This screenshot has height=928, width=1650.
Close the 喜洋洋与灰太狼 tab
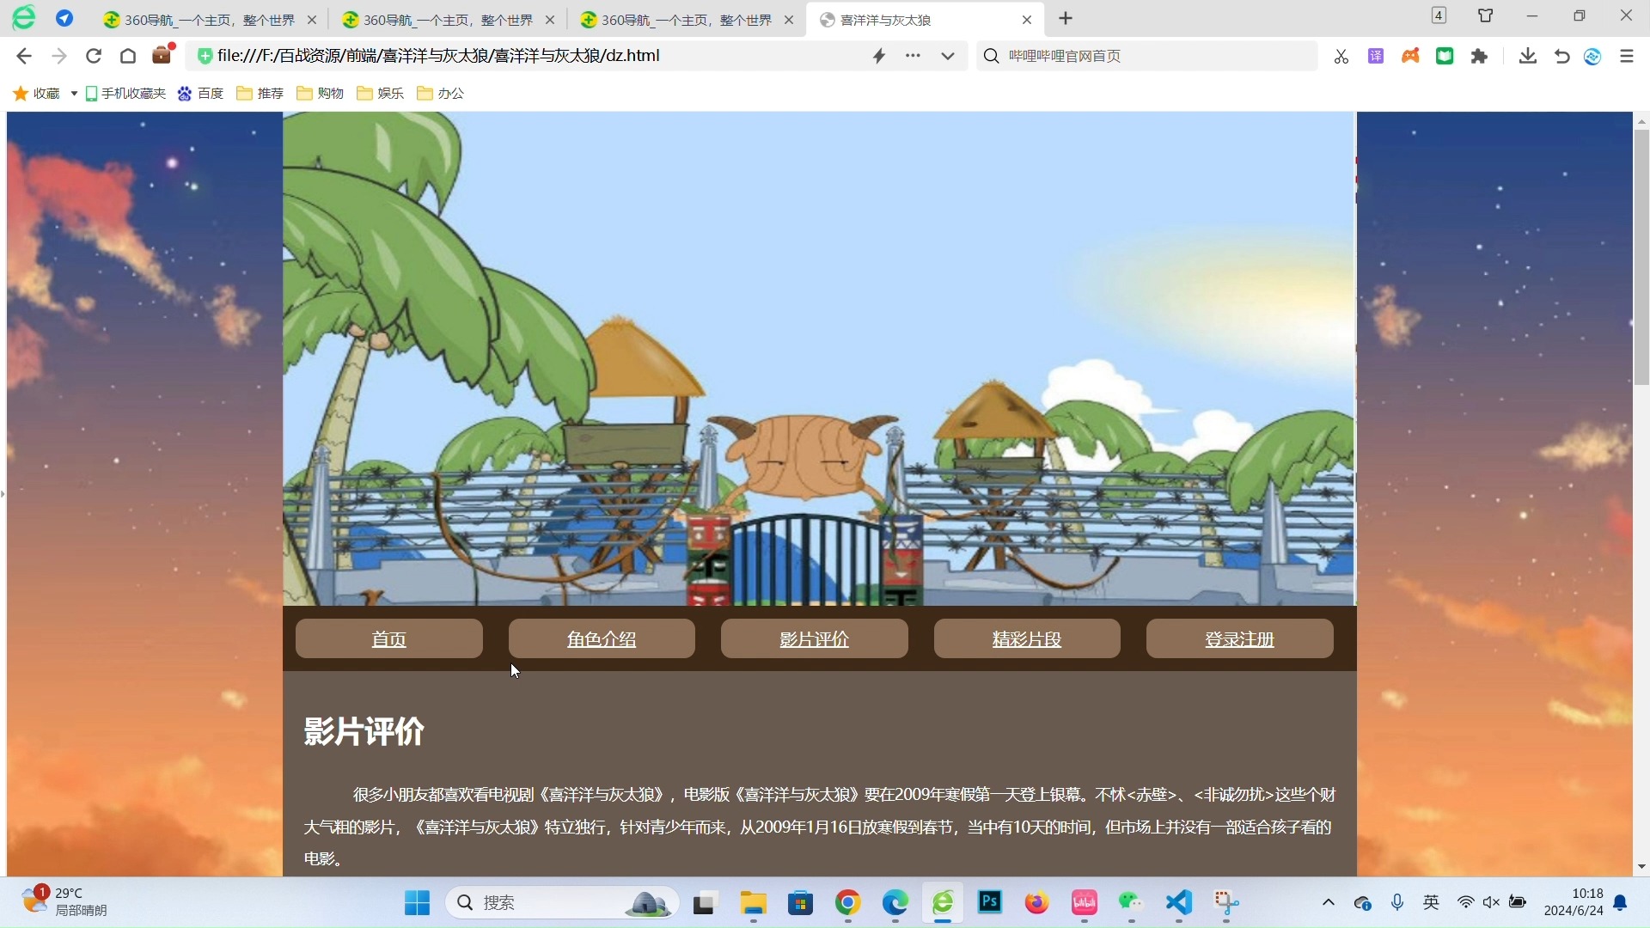pyautogui.click(x=1027, y=20)
